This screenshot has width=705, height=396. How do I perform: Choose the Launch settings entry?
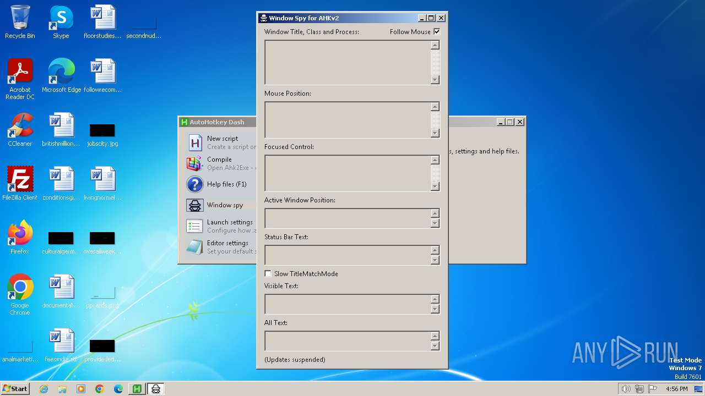(230, 222)
